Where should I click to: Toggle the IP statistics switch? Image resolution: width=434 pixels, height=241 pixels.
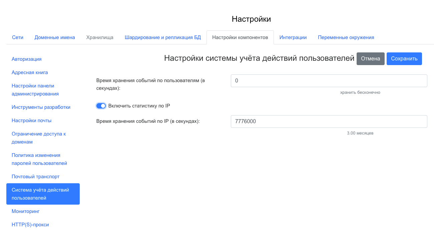(x=101, y=106)
